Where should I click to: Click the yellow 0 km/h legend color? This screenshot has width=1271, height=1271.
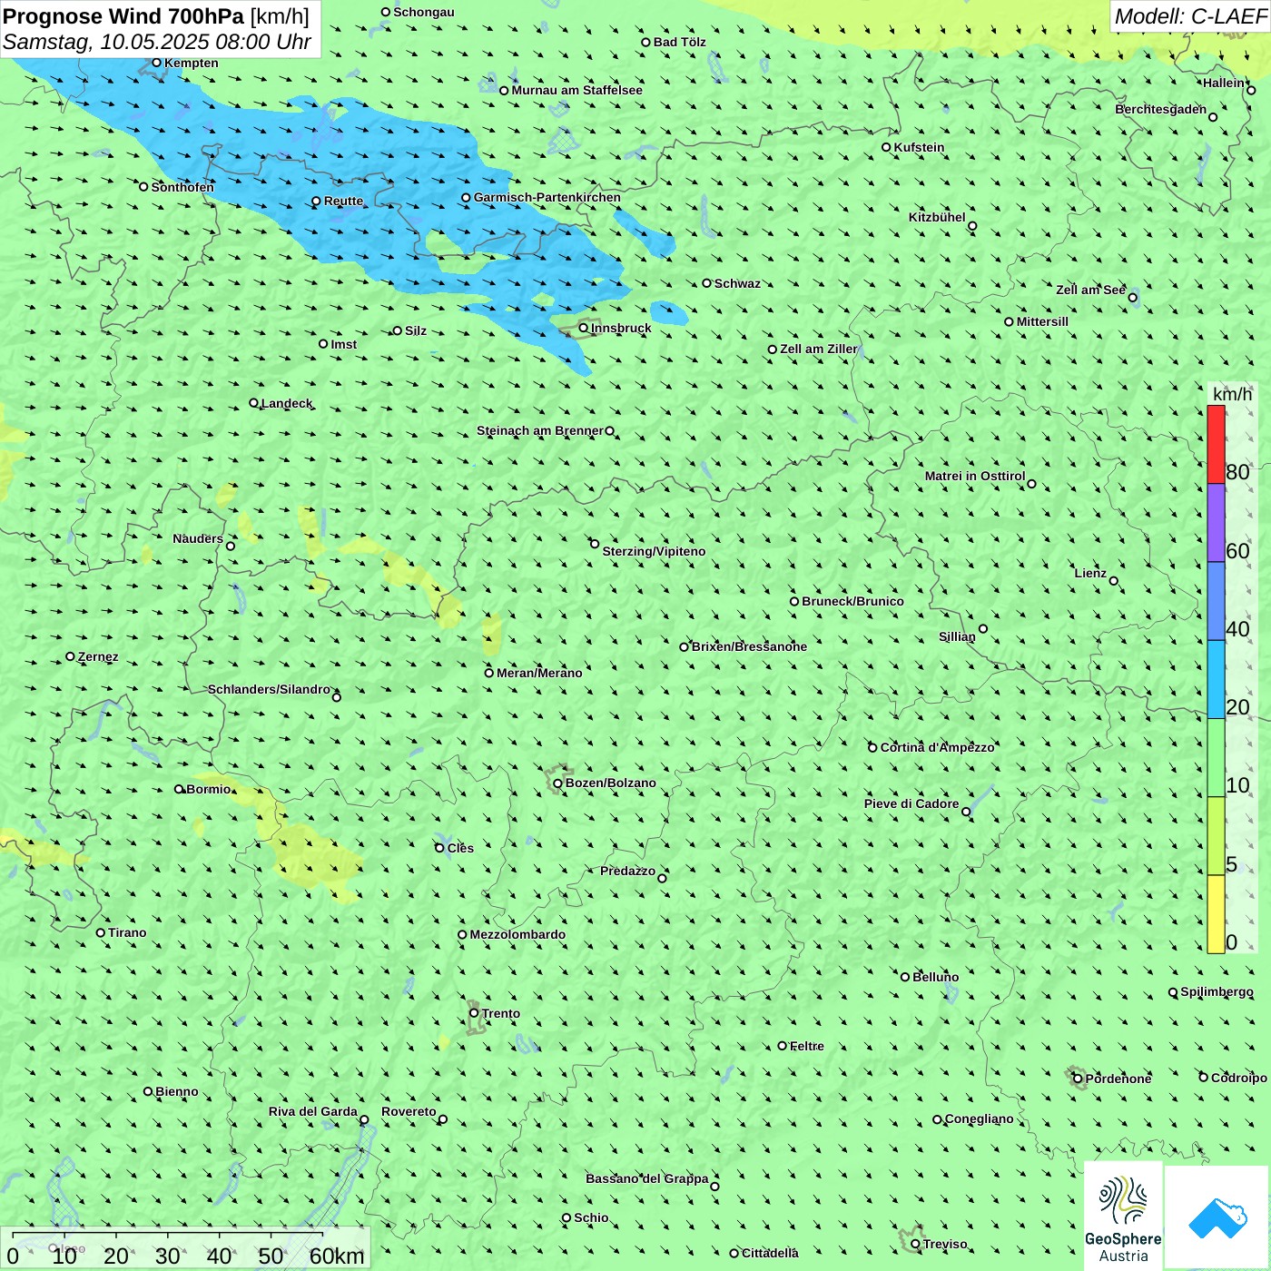[x=1216, y=914]
